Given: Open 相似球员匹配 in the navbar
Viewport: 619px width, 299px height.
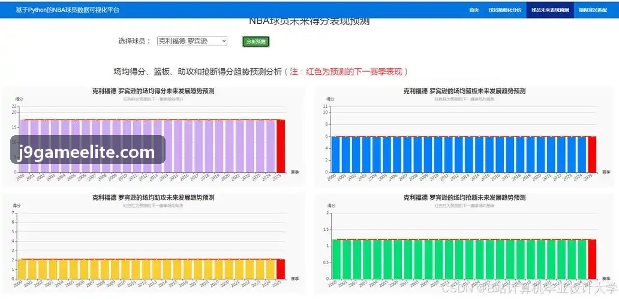Looking at the screenshot, I should point(593,10).
